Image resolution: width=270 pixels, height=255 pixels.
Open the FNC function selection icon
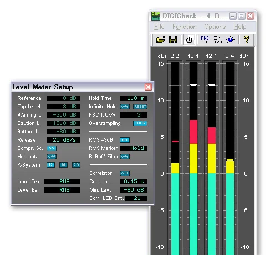coord(205,39)
